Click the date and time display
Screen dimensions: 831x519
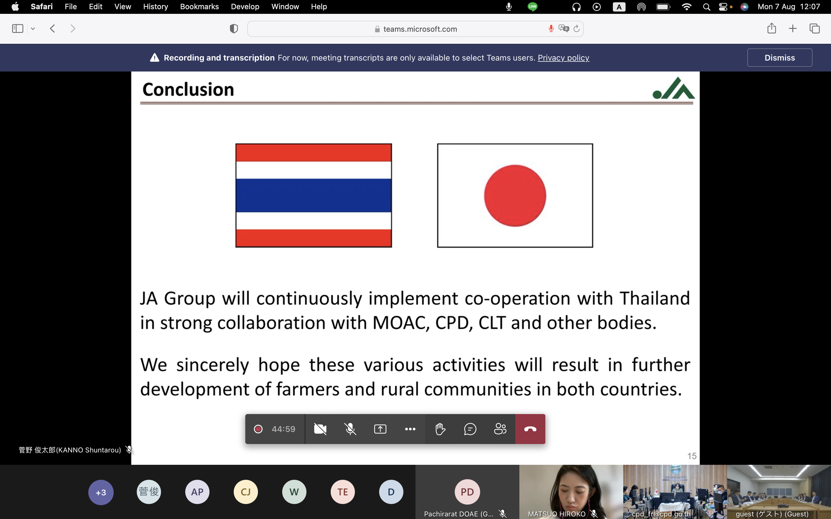(789, 7)
